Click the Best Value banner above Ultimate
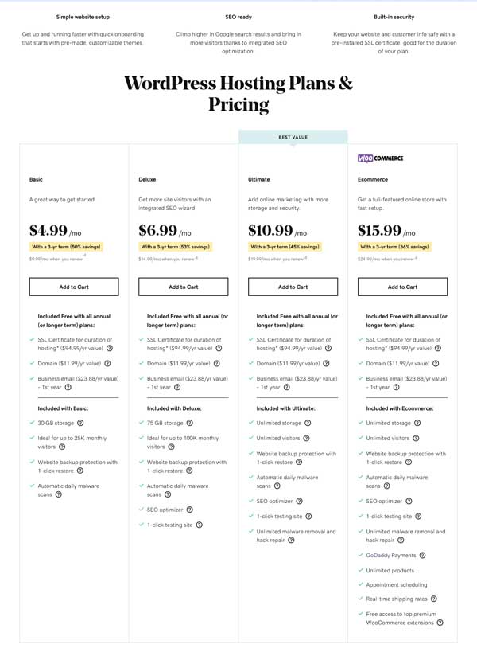The image size is (477, 656). tap(293, 137)
